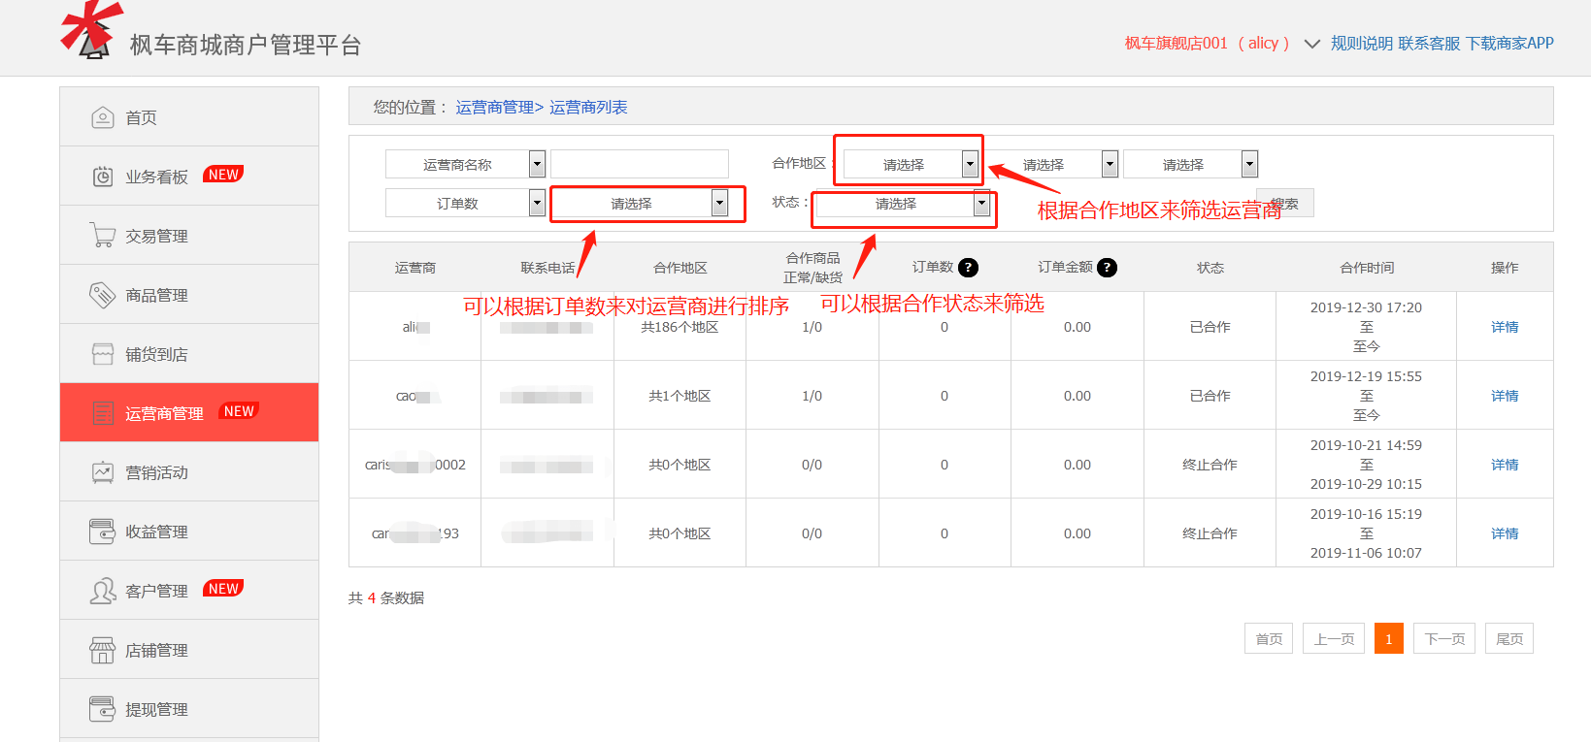Click the home icon beside 首页
The height and width of the screenshot is (742, 1591).
(x=102, y=117)
